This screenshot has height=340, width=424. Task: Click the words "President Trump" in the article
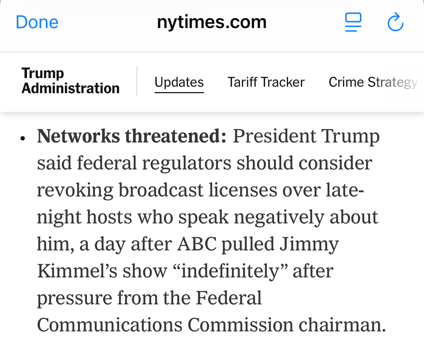point(306,137)
